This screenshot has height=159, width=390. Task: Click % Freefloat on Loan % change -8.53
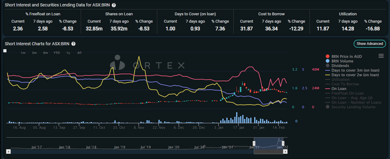(x=68, y=29)
